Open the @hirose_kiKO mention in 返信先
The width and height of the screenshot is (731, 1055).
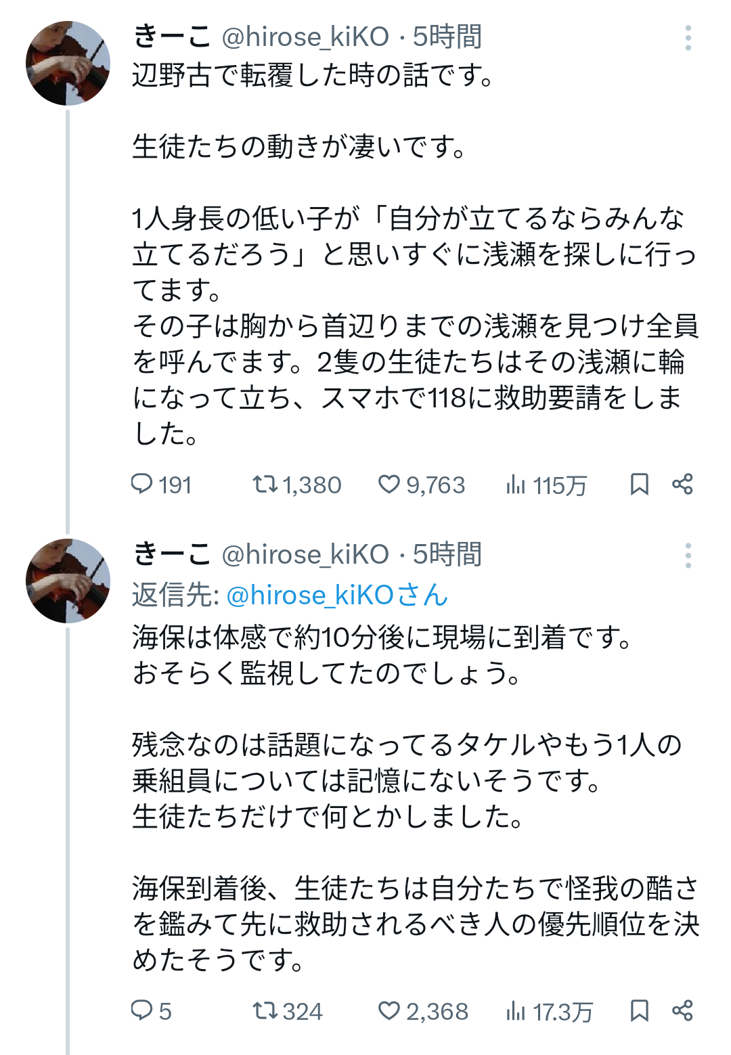(336, 596)
